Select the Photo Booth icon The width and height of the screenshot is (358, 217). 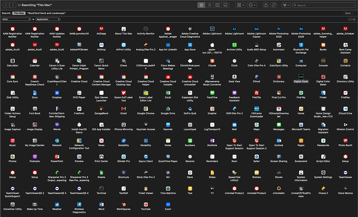point(345,141)
